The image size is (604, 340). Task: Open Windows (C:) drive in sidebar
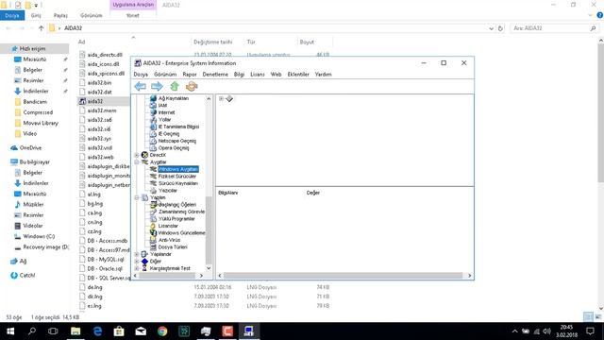39,236
